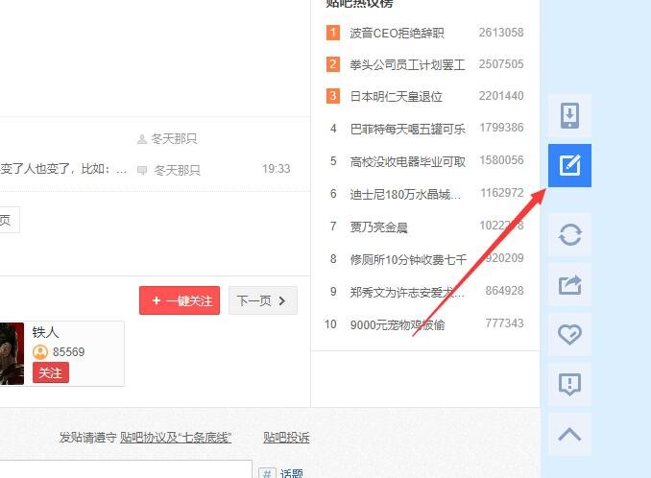Open hot topic 贾乃亮金晨
The height and width of the screenshot is (478, 651).
(378, 227)
